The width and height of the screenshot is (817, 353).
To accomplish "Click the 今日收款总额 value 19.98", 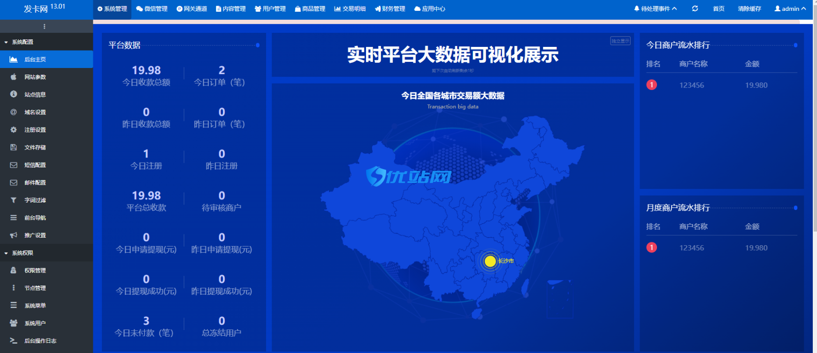I will point(146,70).
